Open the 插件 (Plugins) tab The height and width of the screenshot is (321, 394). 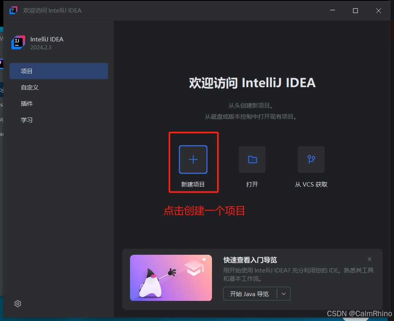pos(59,103)
